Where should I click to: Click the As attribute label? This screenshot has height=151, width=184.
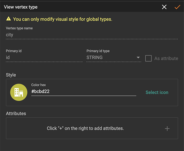(x=166, y=59)
